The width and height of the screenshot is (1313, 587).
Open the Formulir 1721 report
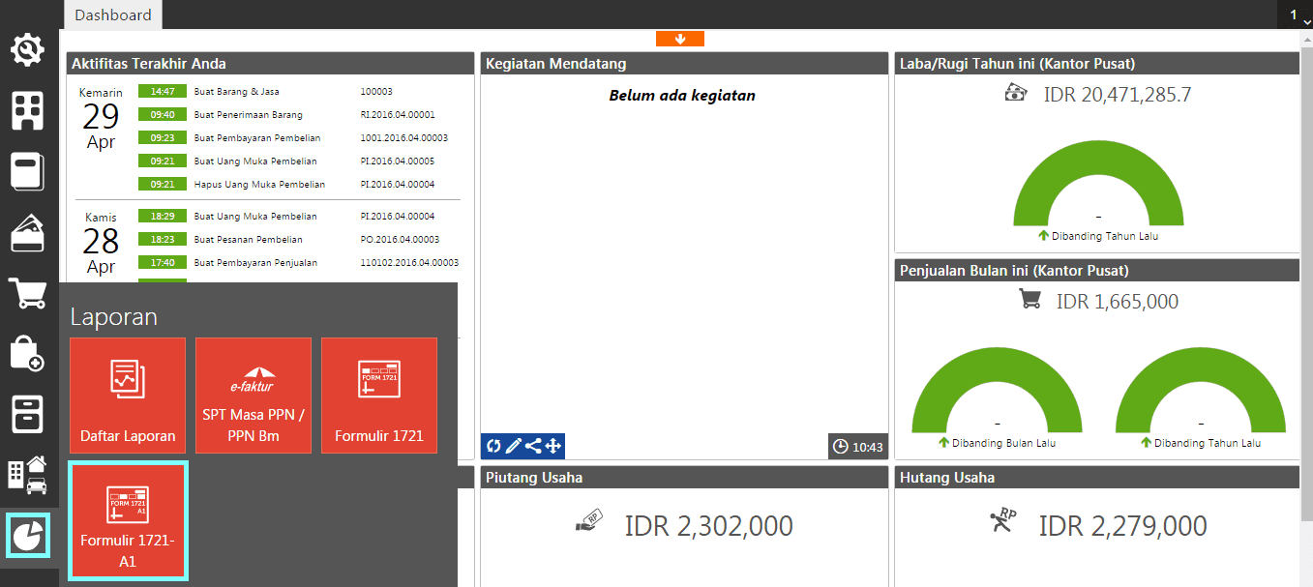coord(378,396)
